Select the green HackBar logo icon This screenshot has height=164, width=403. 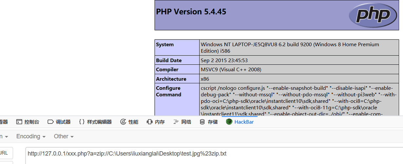pyautogui.click(x=229, y=122)
